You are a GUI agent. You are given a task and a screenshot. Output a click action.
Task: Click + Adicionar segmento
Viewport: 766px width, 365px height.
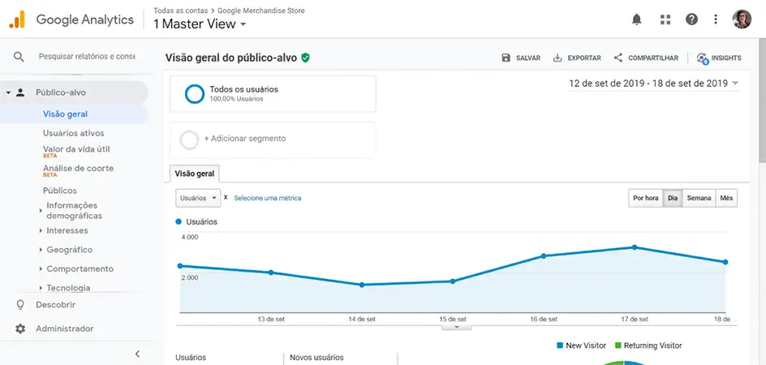(x=245, y=139)
